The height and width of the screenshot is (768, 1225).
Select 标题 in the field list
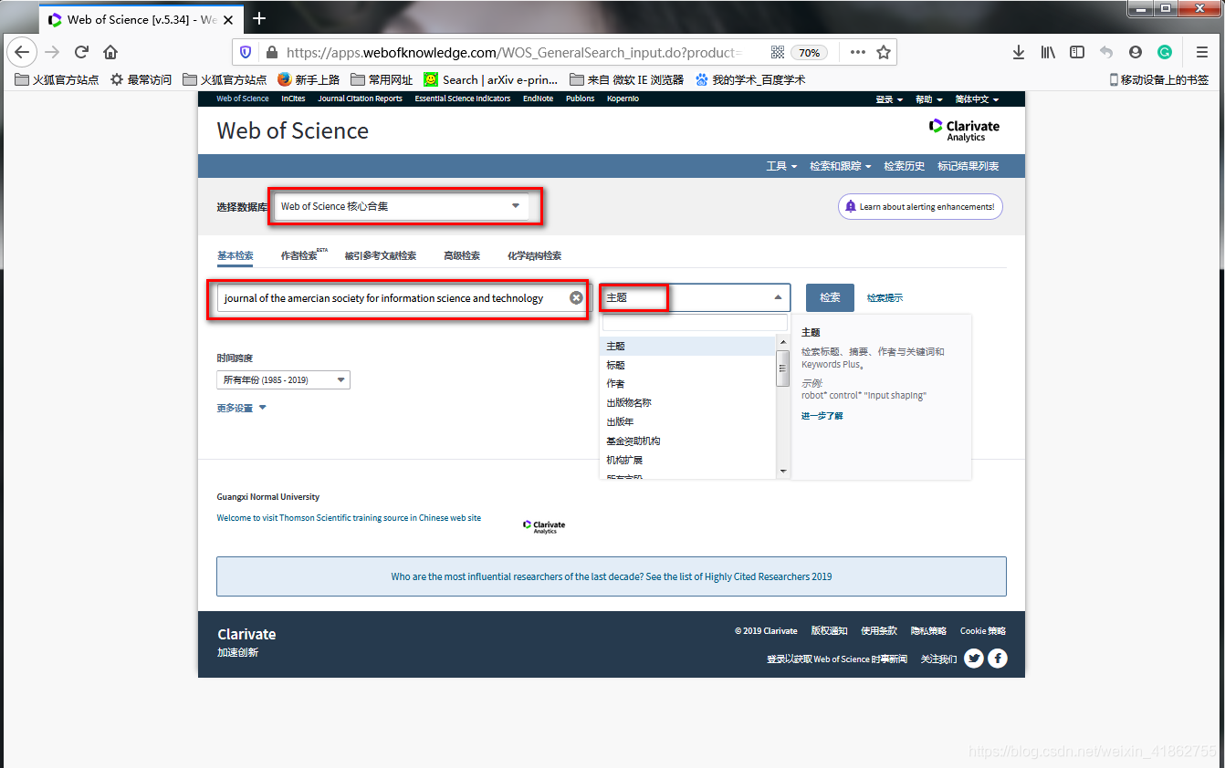click(x=687, y=365)
